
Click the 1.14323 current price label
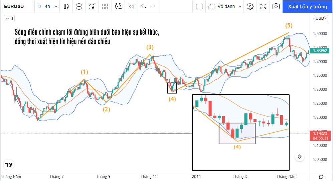point(320,136)
